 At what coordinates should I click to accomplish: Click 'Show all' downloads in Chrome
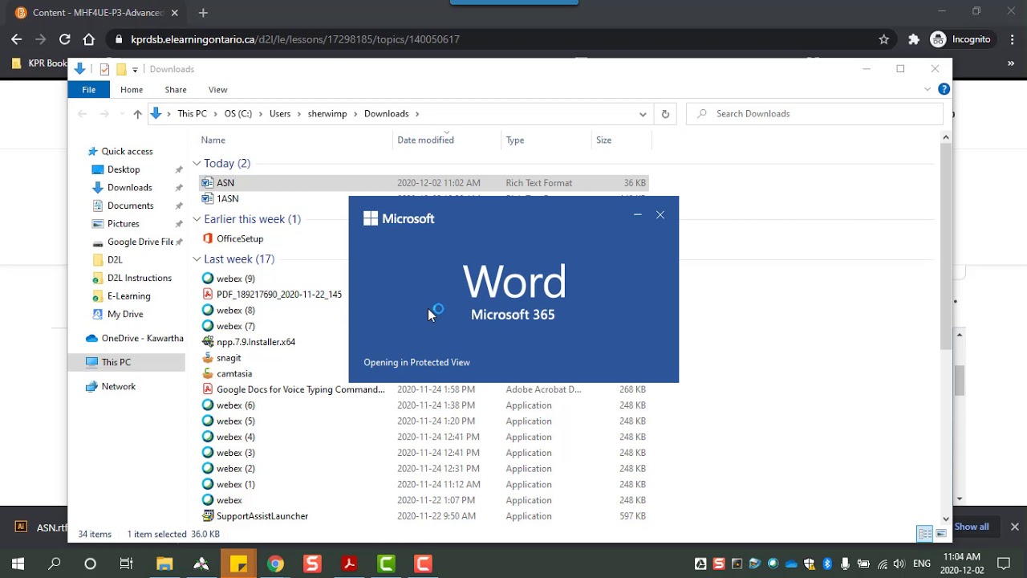[972, 527]
